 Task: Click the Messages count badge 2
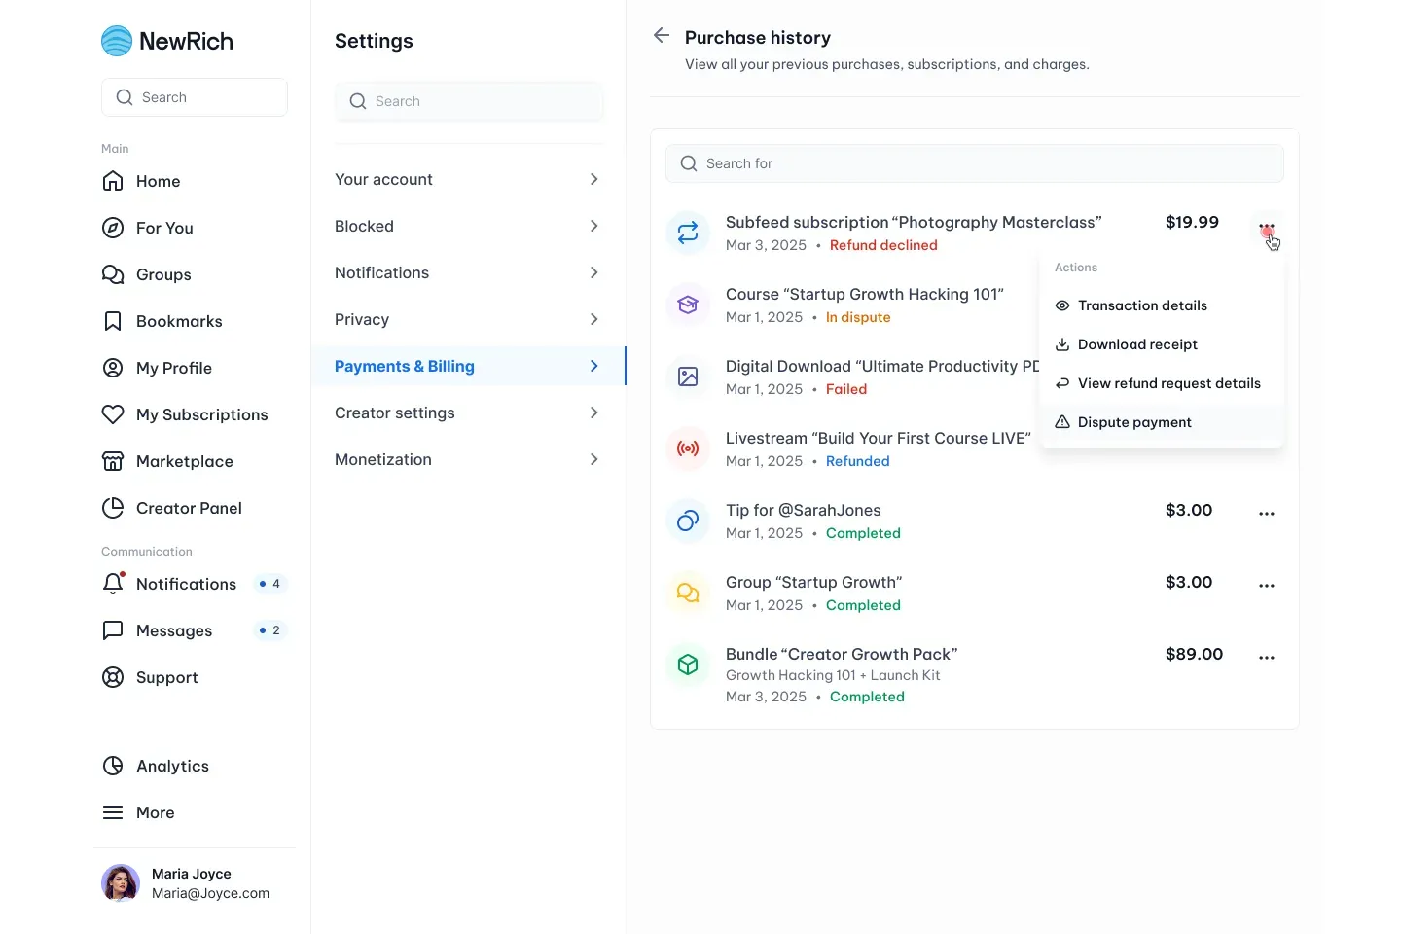269,630
